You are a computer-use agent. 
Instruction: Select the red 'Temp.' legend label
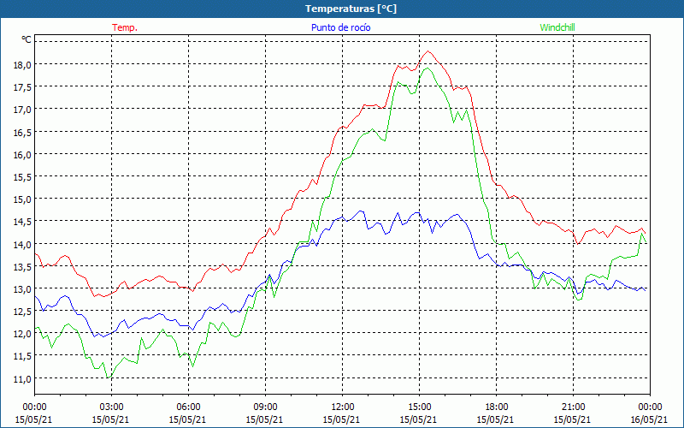pos(125,27)
